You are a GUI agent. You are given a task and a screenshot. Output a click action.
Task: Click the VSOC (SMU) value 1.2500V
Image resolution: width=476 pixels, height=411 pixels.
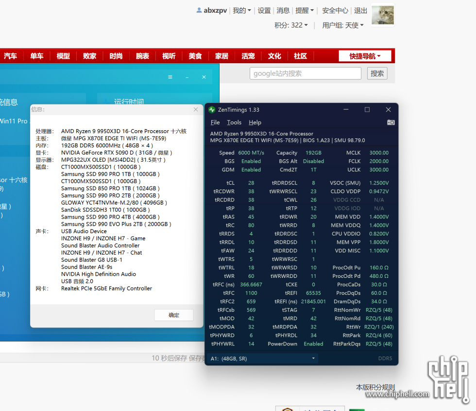point(379,183)
